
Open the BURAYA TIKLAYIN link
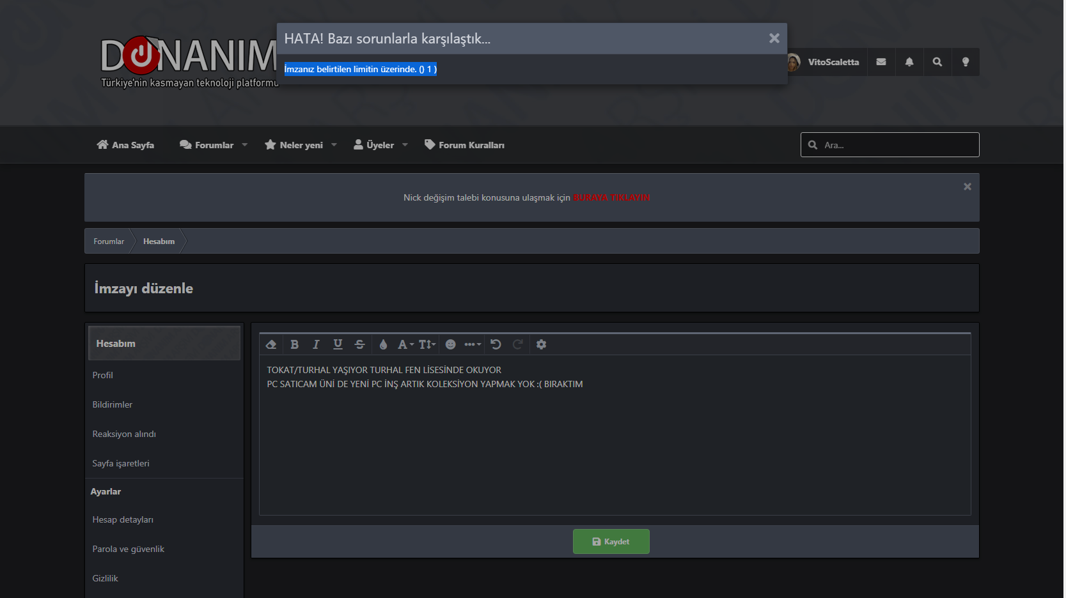click(611, 197)
